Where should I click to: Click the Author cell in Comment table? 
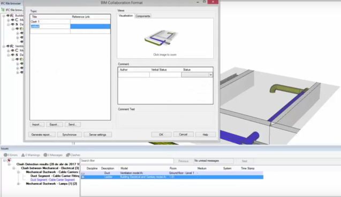pyautogui.click(x=134, y=75)
